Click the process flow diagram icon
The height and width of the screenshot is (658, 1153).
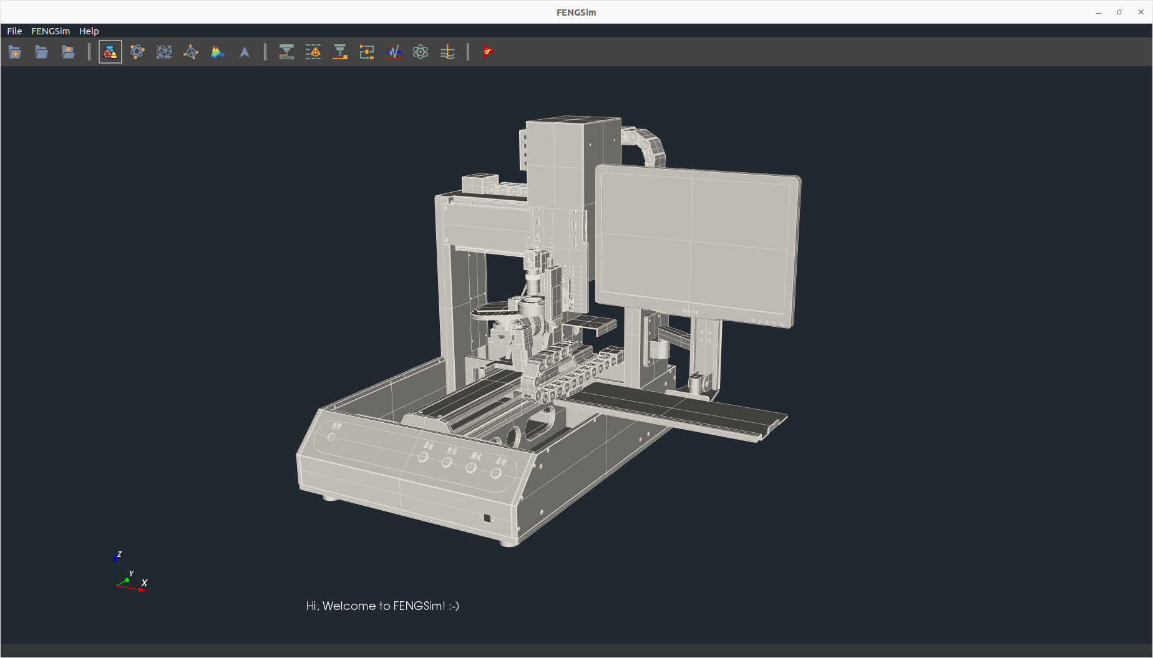(x=367, y=52)
